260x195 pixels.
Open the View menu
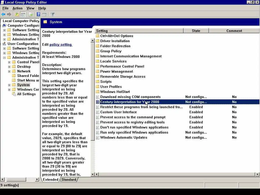30,8
